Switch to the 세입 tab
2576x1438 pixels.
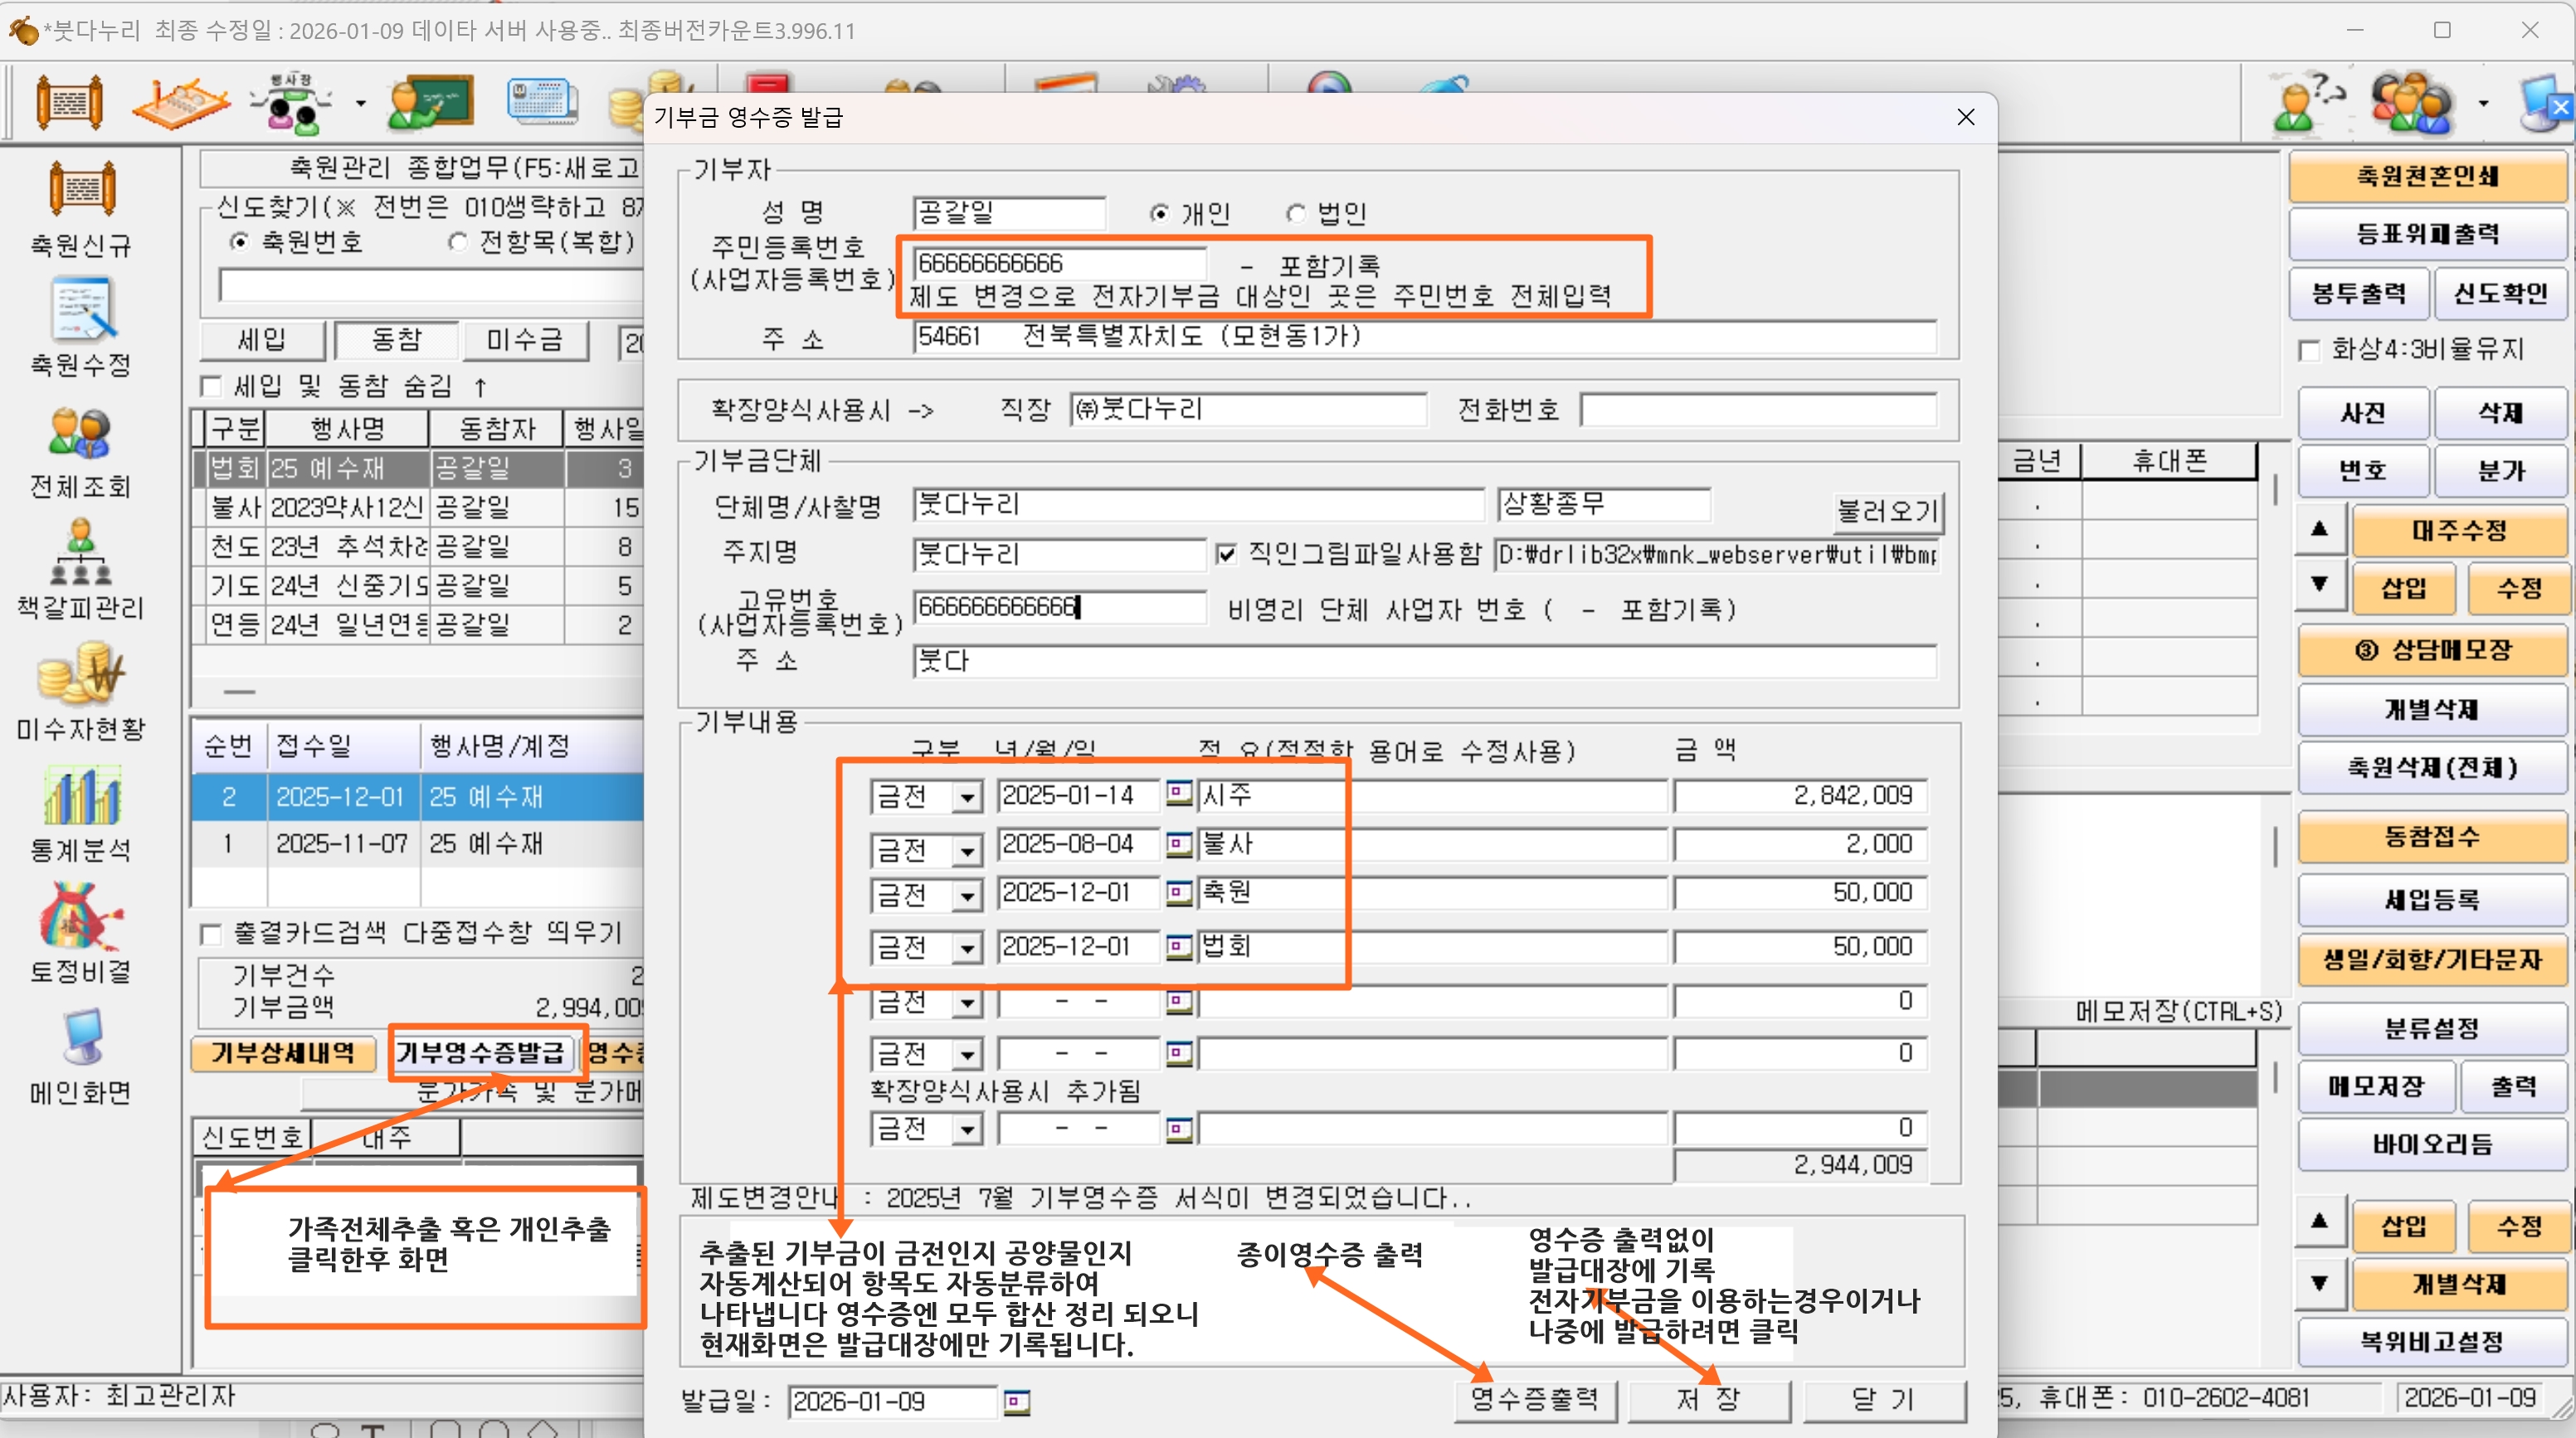click(262, 341)
